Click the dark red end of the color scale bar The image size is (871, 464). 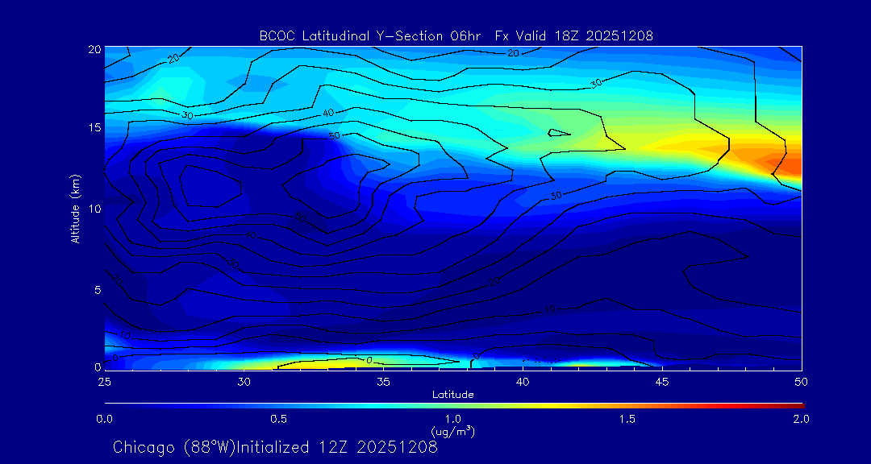coord(795,406)
